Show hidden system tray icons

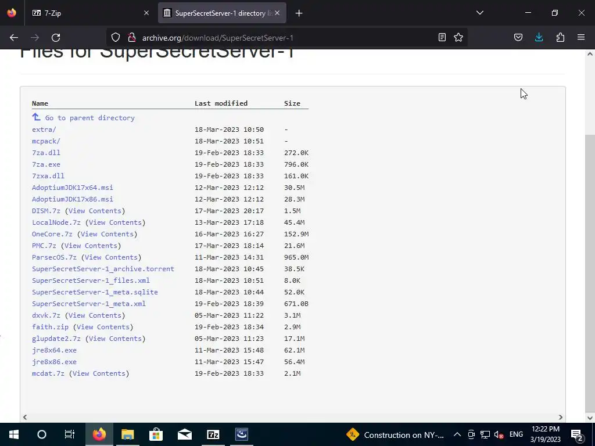(457, 434)
